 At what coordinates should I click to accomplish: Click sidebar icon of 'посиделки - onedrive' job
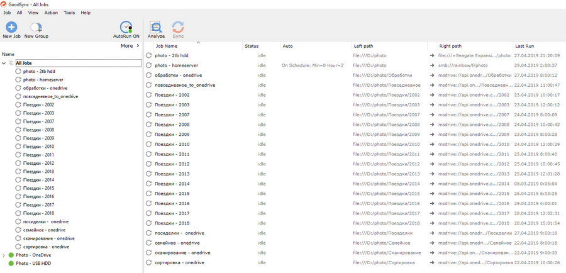coord(18,221)
